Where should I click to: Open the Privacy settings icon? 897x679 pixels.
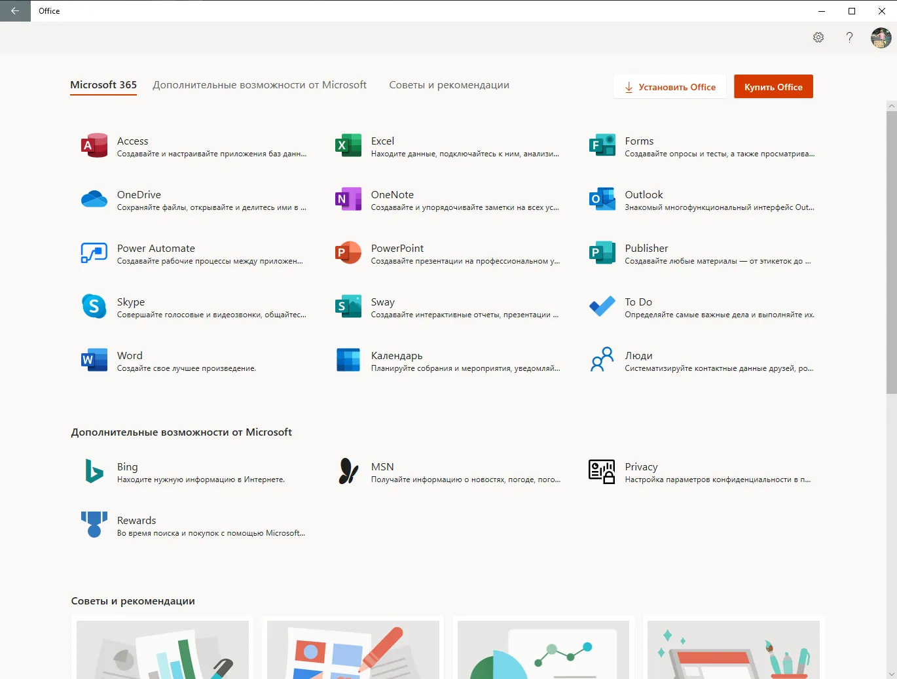point(602,471)
